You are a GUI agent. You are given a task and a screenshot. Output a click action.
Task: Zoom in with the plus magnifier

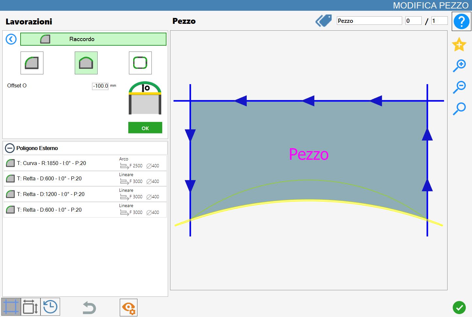(x=459, y=66)
